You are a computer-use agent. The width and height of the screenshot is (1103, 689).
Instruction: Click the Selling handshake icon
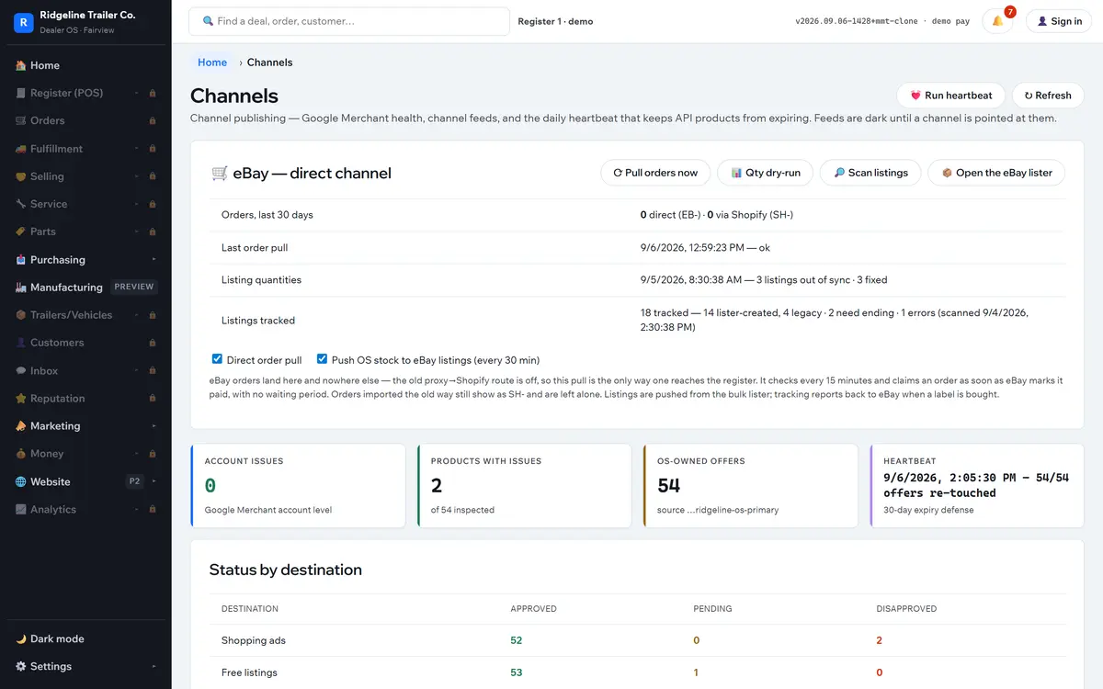click(21, 176)
